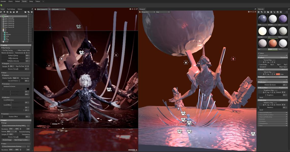Open the Full Quality dropdown
Image resolution: width=290 pixels, height=152 pixels.
point(58,9)
